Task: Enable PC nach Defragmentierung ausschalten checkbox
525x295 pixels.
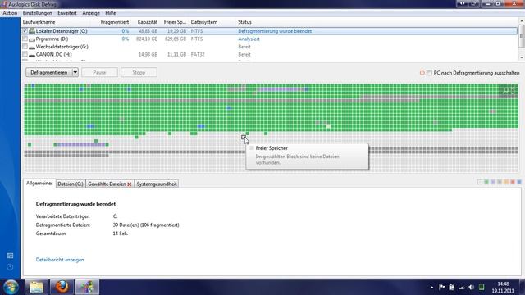Action: click(429, 73)
